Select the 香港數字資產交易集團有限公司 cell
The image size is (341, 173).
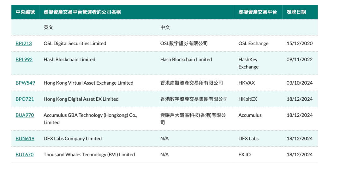point(194,99)
